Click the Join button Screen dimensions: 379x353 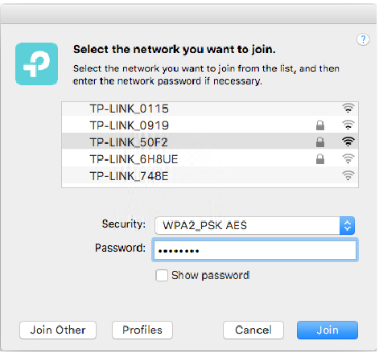328,330
